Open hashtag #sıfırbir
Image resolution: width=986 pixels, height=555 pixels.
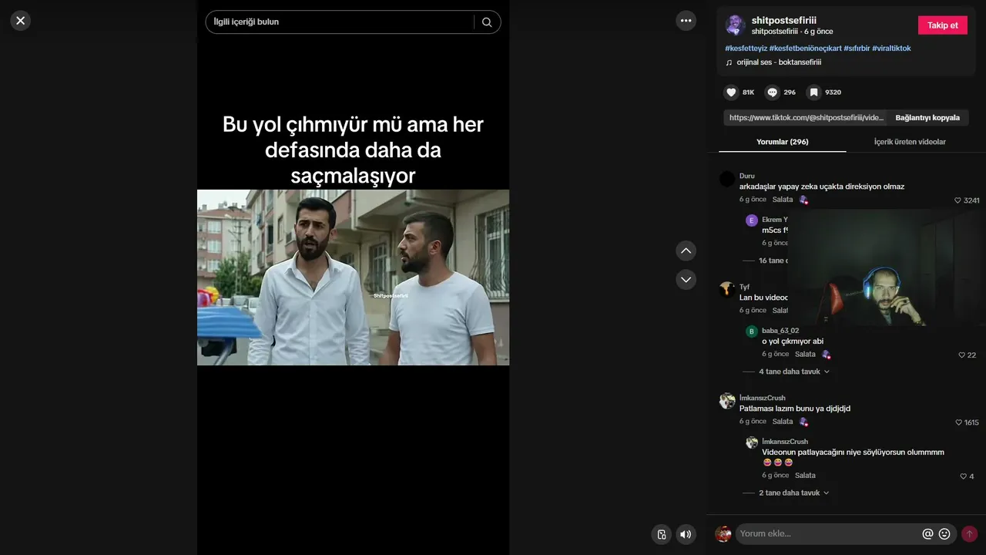pyautogui.click(x=857, y=49)
